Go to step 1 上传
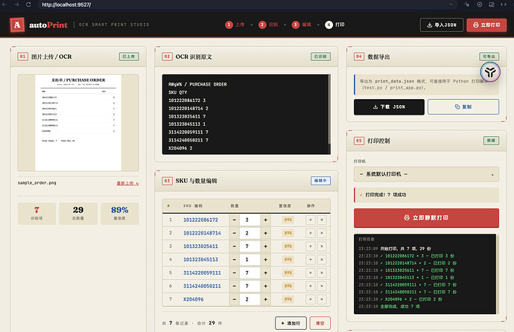Screen dimensions: 514x332 235,25
